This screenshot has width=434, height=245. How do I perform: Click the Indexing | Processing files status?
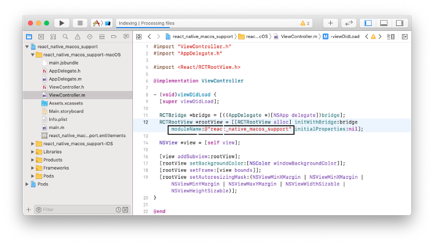[146, 23]
